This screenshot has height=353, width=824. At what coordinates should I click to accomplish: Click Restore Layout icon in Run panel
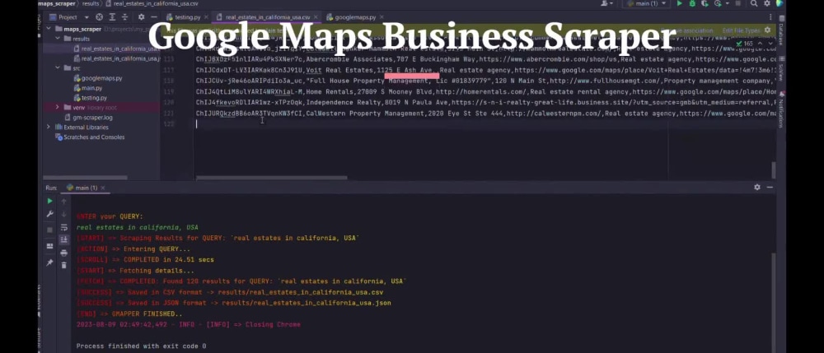tap(50, 246)
